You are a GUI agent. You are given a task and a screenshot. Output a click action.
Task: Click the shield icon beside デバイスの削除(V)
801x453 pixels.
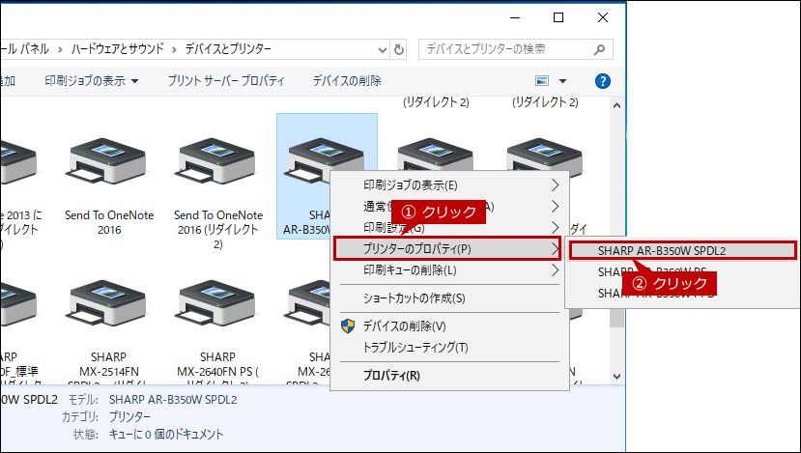coord(348,326)
